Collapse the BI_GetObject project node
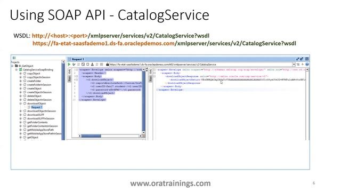341x192 pixels. click(12, 66)
